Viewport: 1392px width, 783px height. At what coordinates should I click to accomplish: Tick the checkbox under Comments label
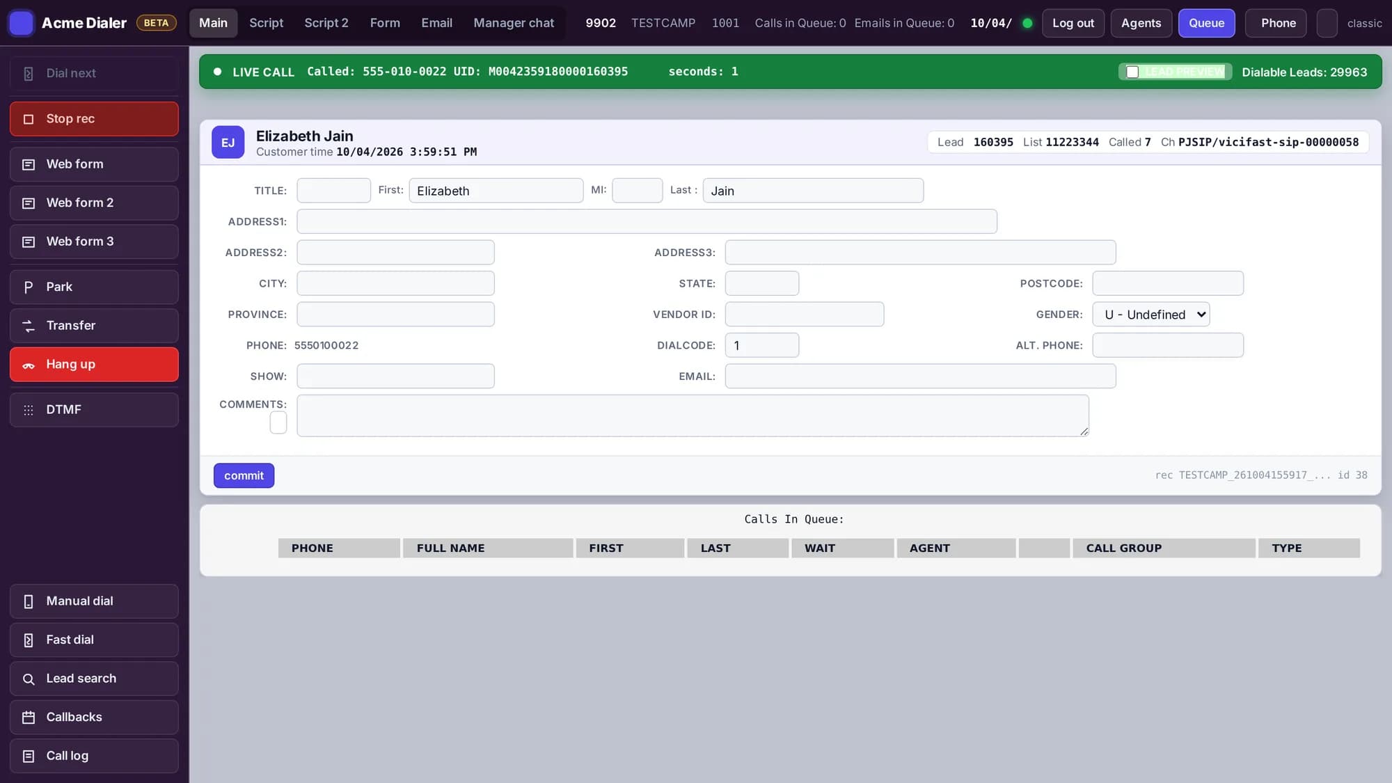[278, 422]
